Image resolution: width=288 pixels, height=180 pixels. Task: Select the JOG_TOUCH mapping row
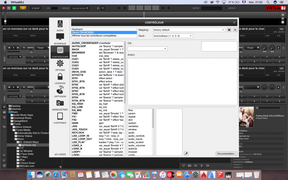tap(98, 130)
